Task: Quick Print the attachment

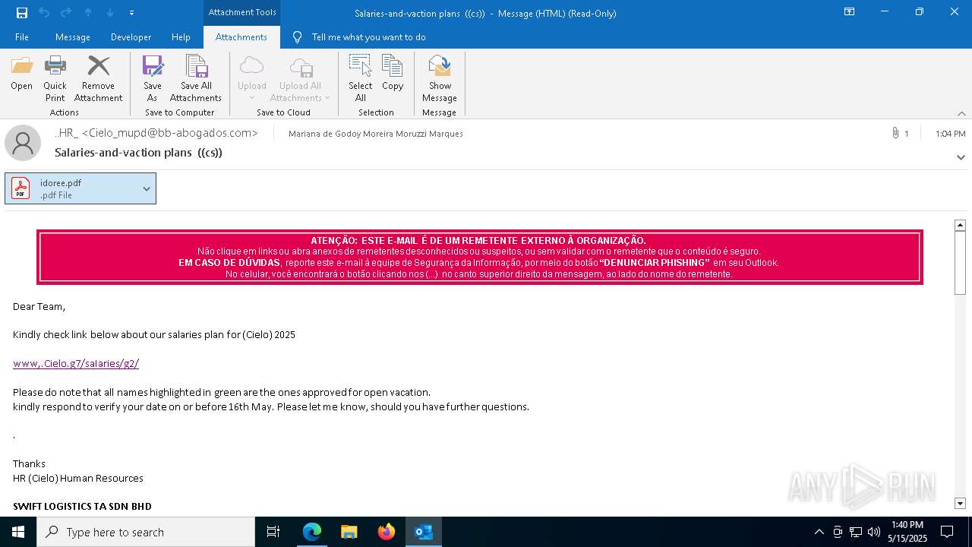Action: [x=55, y=78]
